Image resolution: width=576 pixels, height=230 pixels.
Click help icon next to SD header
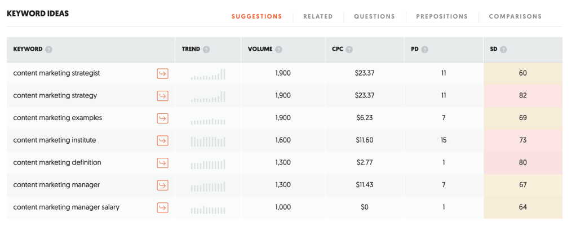point(503,50)
